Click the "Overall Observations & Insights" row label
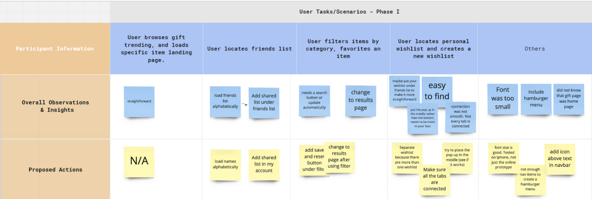This screenshot has width=592, height=199. [55, 106]
